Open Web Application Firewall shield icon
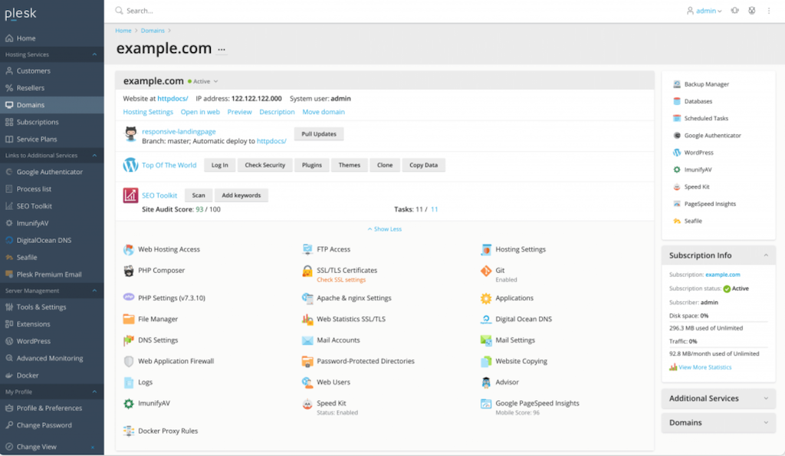The height and width of the screenshot is (456, 785). pyautogui.click(x=129, y=362)
